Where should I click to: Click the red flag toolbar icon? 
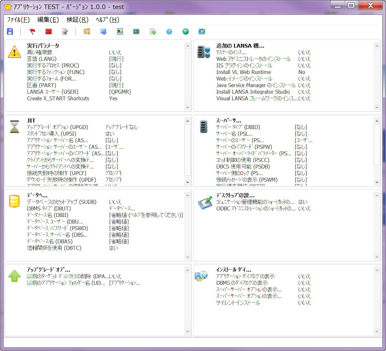coord(32,32)
